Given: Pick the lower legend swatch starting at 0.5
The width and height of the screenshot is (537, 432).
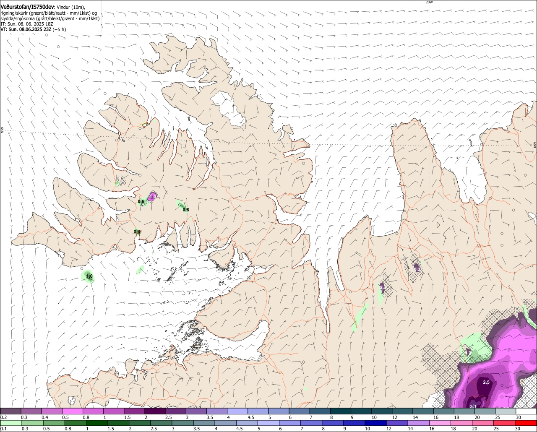Looking at the screenshot, I should click(x=54, y=423).
